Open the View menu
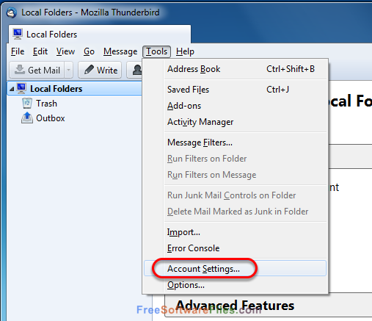 (65, 51)
